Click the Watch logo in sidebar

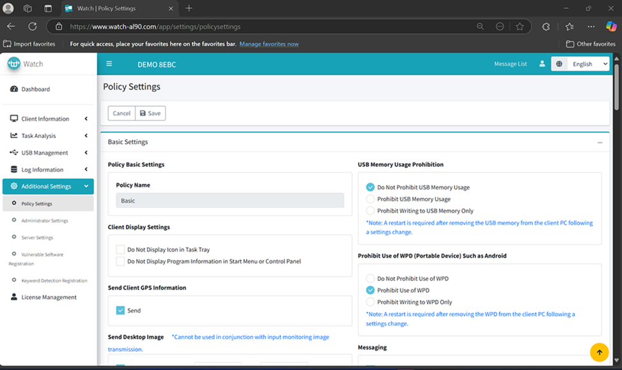[x=26, y=64]
